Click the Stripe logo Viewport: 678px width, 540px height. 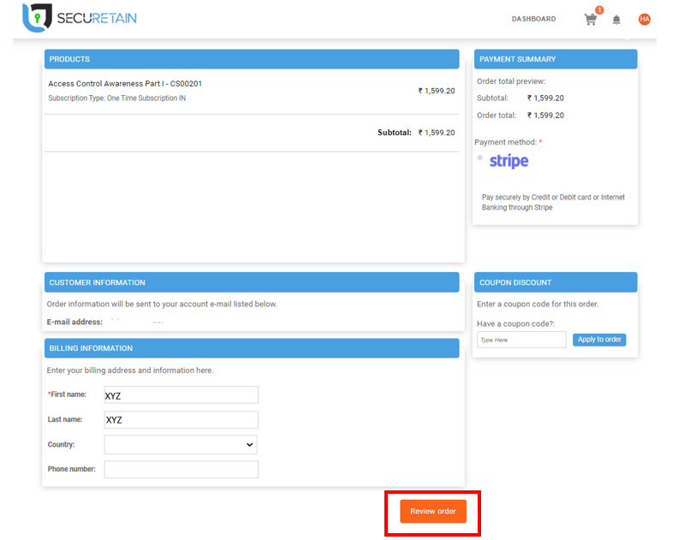[508, 161]
